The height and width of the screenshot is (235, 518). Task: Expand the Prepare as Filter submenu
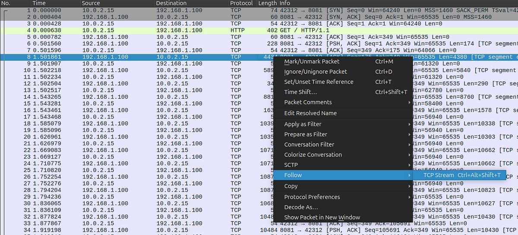343,134
